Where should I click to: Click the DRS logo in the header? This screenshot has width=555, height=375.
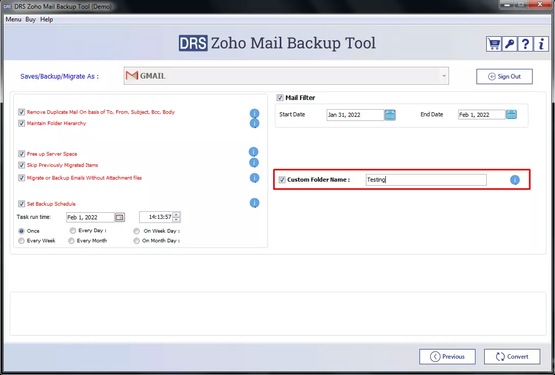(x=193, y=43)
